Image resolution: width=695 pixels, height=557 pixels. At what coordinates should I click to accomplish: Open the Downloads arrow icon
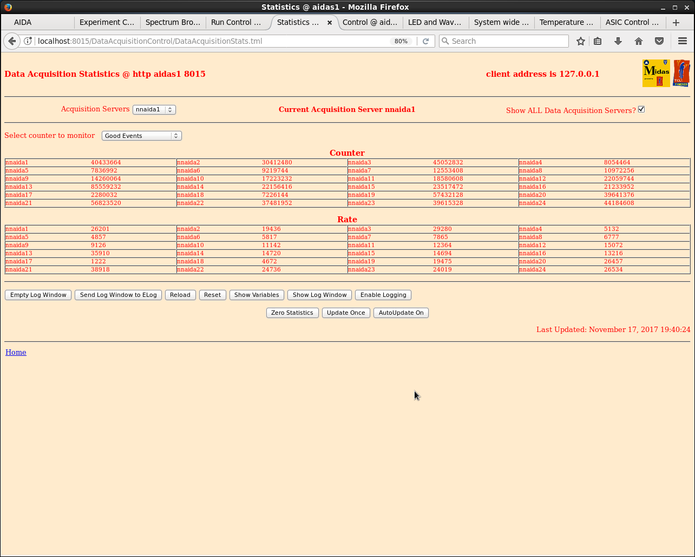[x=618, y=41]
